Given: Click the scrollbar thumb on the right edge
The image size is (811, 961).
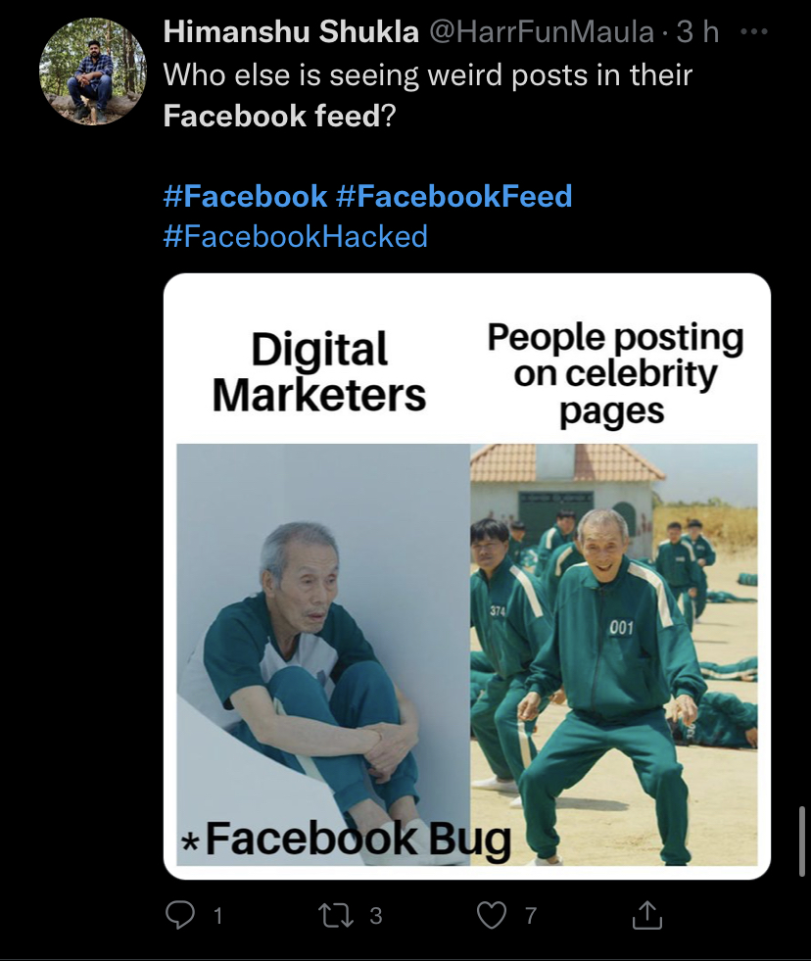Looking at the screenshot, I should coord(802,838).
